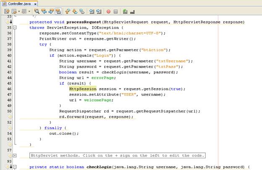Go to previous bookmark icon
Viewport: 262px width, 170px height.
click(68, 11)
